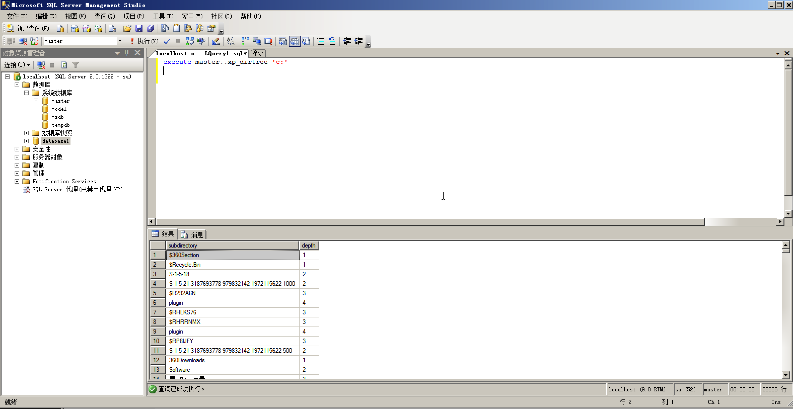
Task: Open the 查询(Q) menu
Action: [x=104, y=16]
